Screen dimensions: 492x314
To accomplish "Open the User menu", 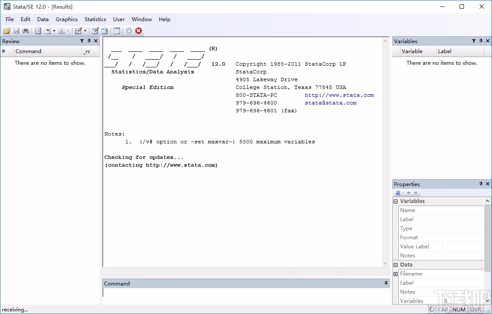I will point(119,19).
